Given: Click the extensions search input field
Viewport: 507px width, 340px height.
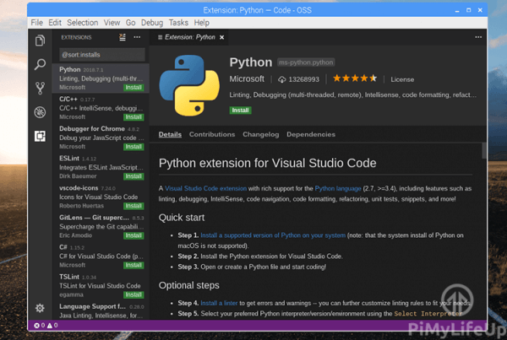Looking at the screenshot, I should tap(101, 55).
